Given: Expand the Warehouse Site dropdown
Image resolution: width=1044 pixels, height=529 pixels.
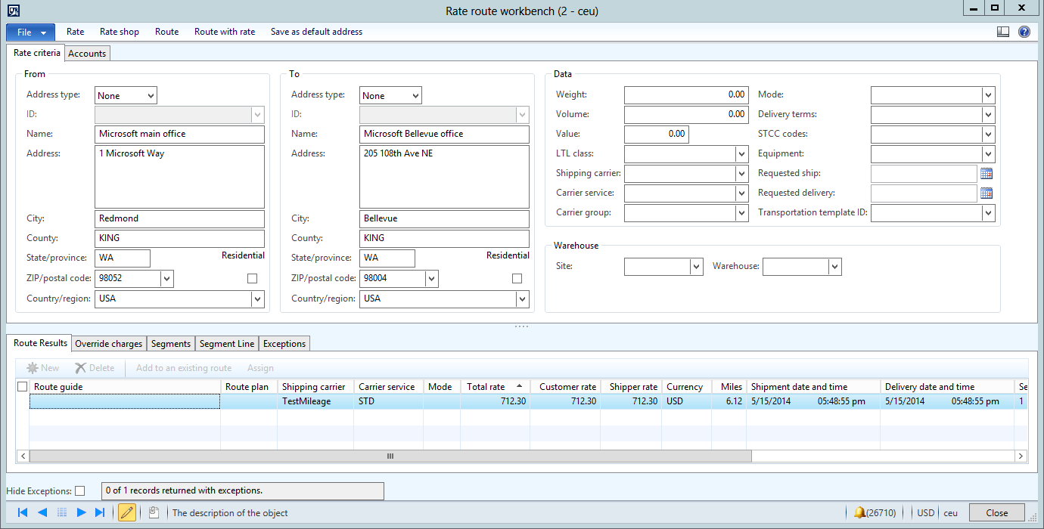Looking at the screenshot, I should 696,267.
